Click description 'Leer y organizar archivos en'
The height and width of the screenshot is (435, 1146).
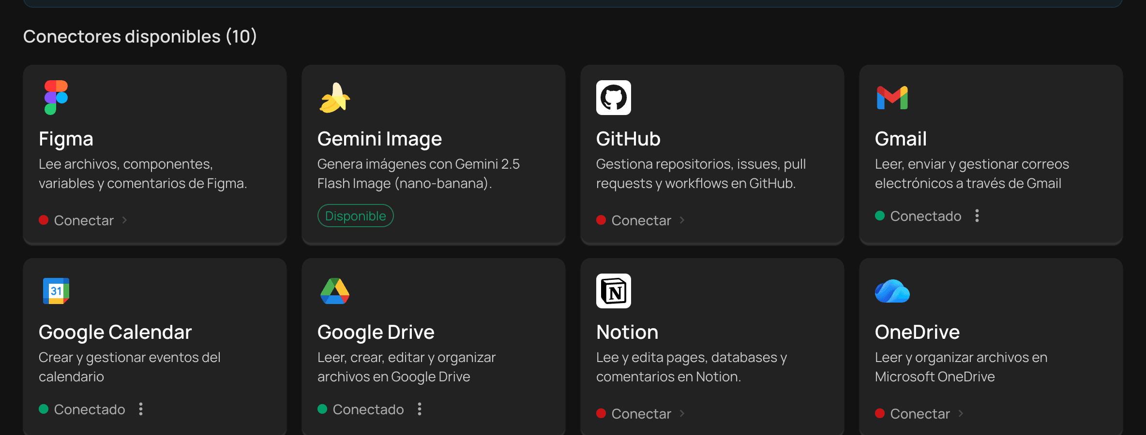coord(961,358)
